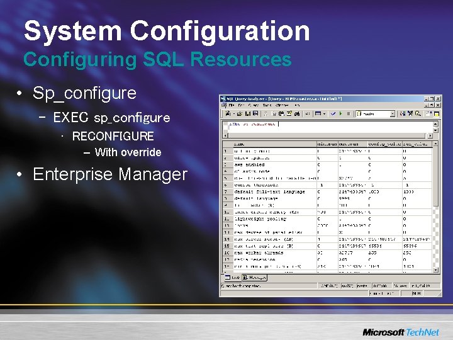453x340 pixels.
Task: Click the Execute Mode grid icon
Action: click(x=318, y=113)
